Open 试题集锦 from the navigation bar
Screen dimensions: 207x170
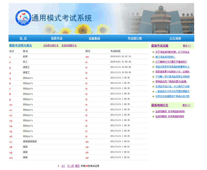point(94,38)
